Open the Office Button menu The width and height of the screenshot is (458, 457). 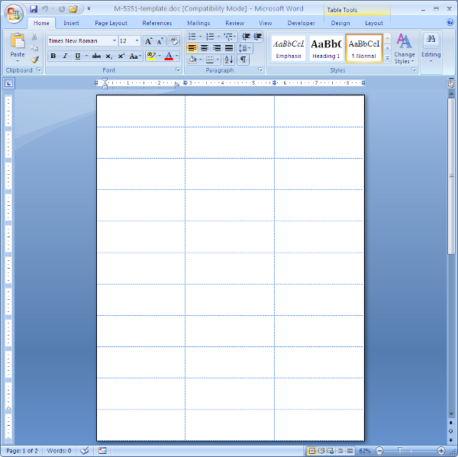[13, 13]
